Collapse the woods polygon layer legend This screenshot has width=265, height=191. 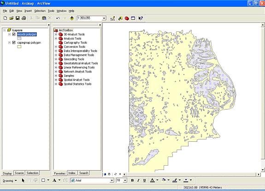click(x=10, y=35)
